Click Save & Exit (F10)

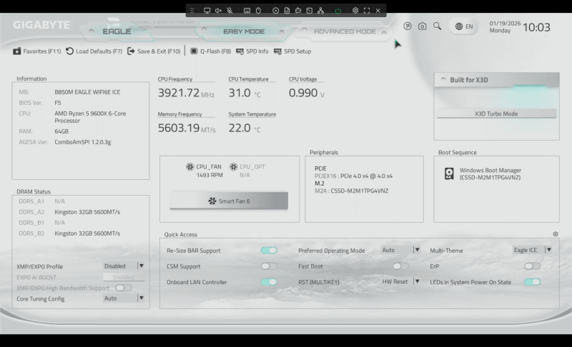[x=154, y=51]
